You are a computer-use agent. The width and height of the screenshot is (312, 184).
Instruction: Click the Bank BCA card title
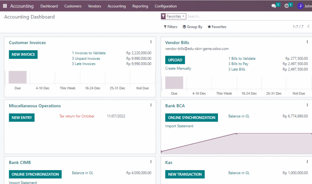pos(175,106)
